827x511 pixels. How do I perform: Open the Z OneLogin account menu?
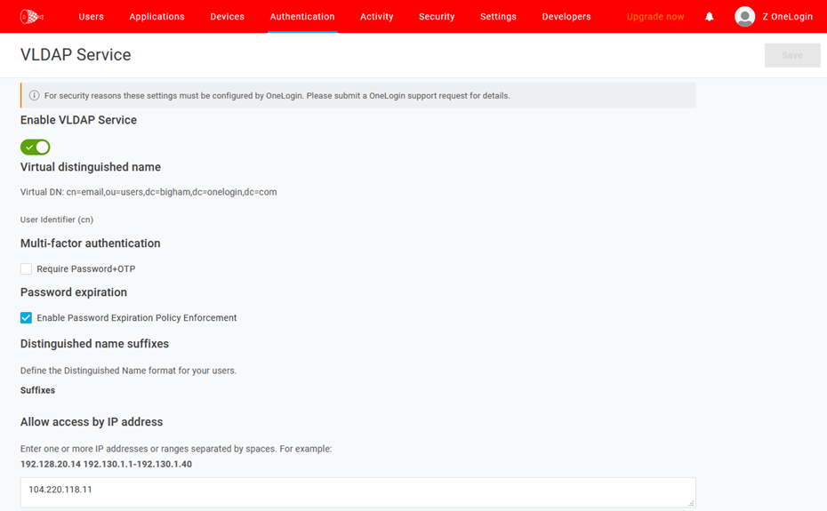[788, 17]
